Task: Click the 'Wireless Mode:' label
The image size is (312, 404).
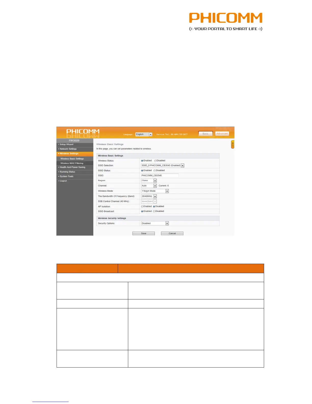Action: click(x=106, y=191)
